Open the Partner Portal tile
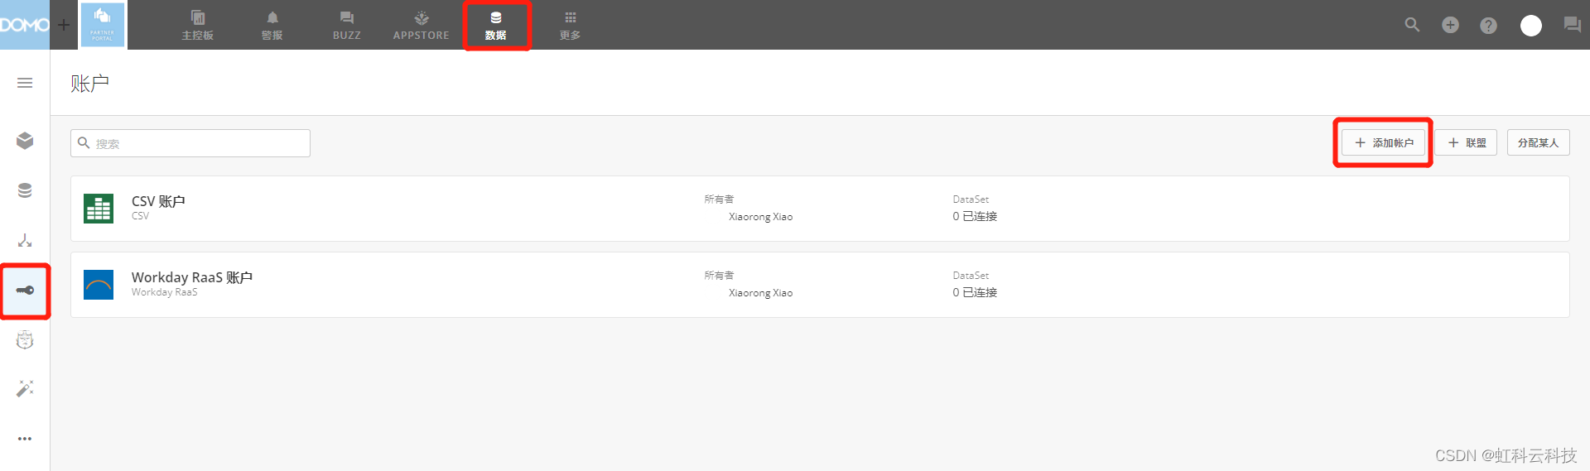 tap(103, 25)
